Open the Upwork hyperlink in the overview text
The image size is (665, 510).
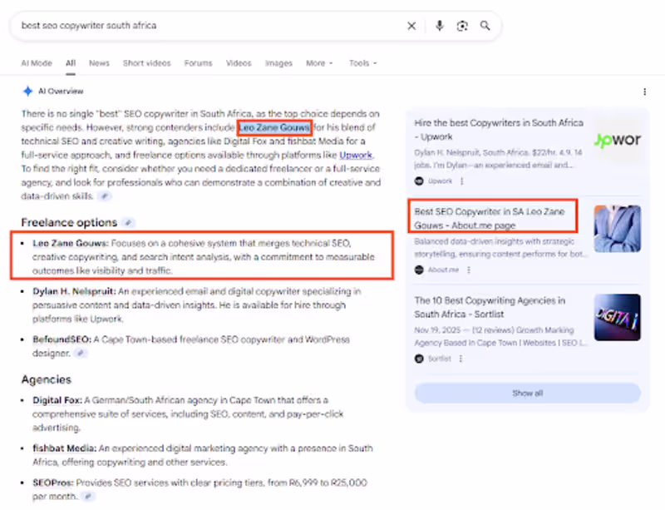tap(356, 155)
